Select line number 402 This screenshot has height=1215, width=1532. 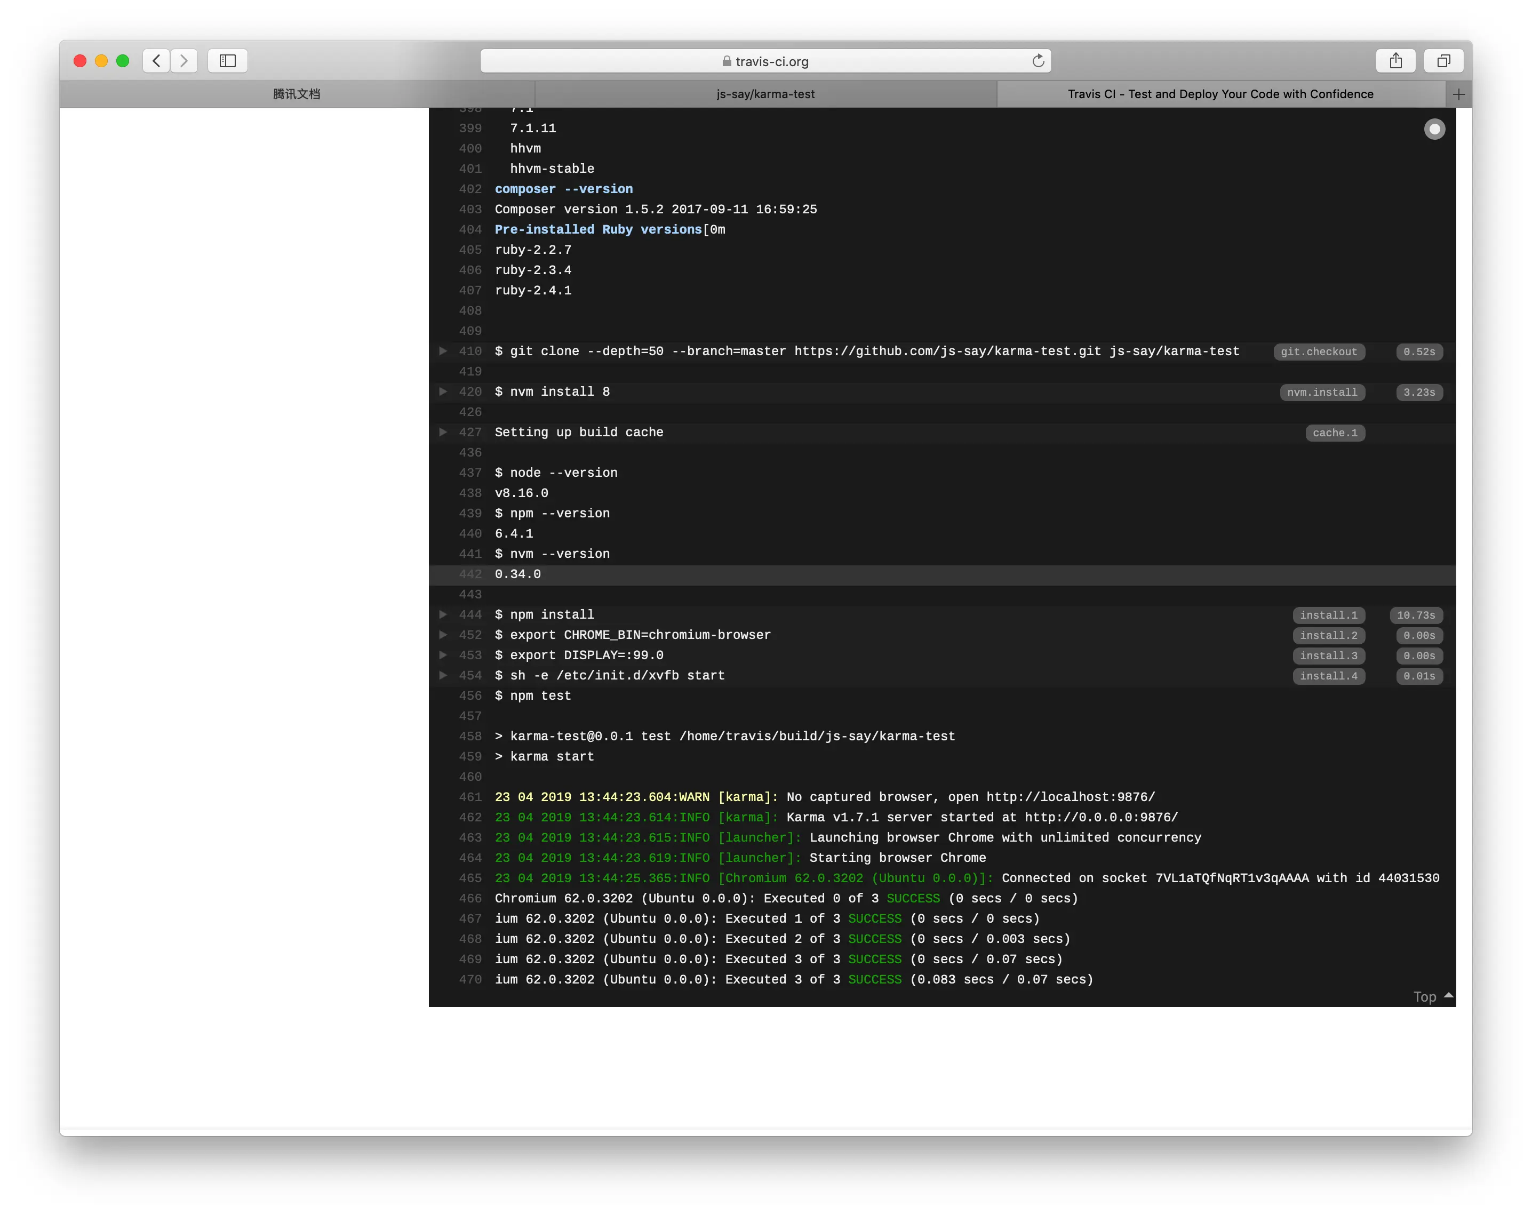[x=470, y=189]
